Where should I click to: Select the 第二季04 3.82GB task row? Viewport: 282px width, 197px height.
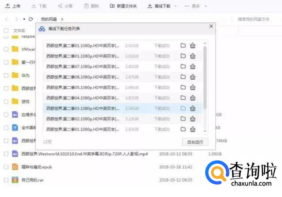(122, 98)
